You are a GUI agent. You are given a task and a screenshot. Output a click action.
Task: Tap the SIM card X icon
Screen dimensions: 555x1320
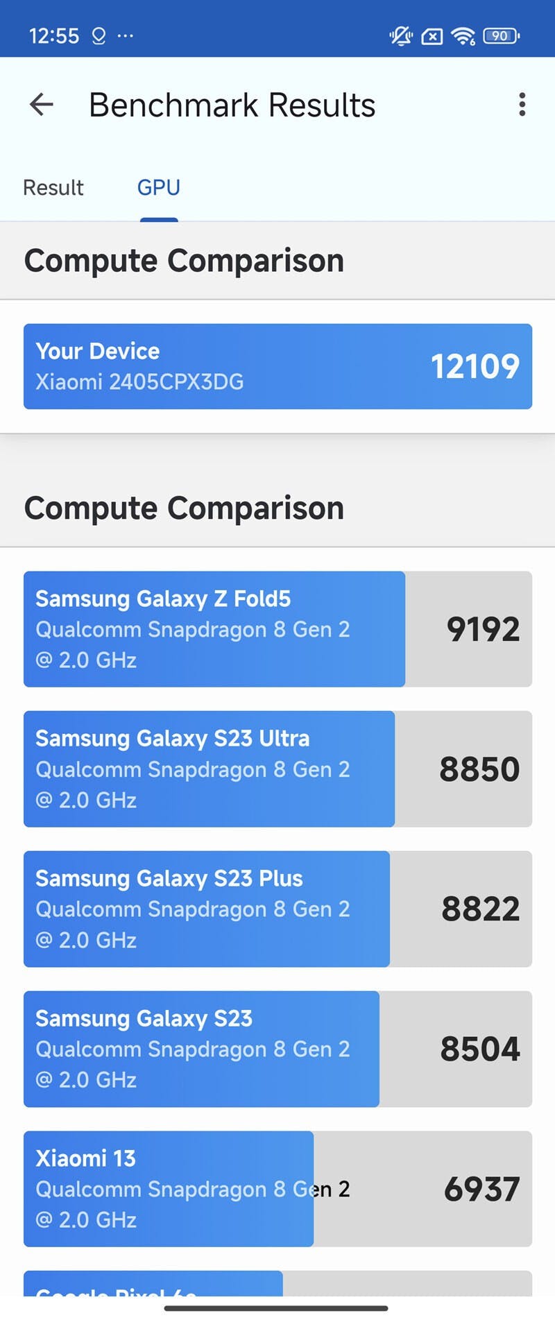[x=432, y=36]
